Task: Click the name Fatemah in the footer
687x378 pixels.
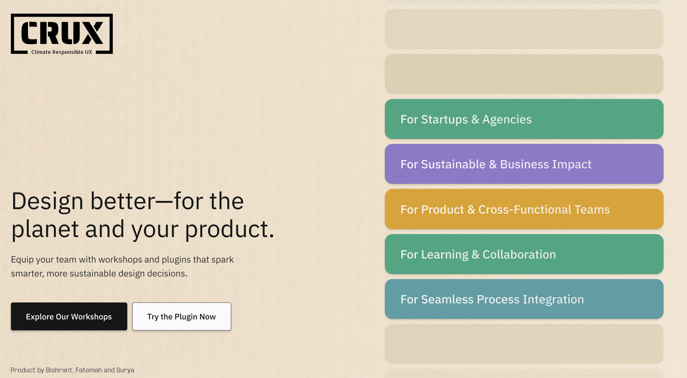Action: [89, 370]
